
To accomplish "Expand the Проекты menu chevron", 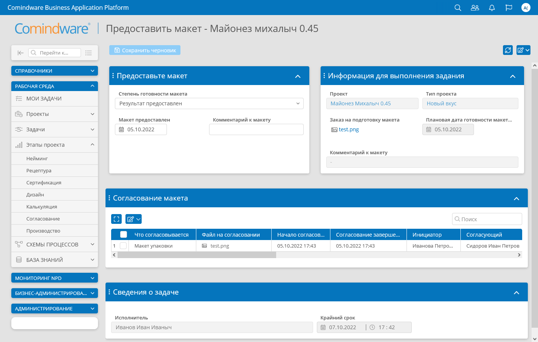I will point(93,114).
